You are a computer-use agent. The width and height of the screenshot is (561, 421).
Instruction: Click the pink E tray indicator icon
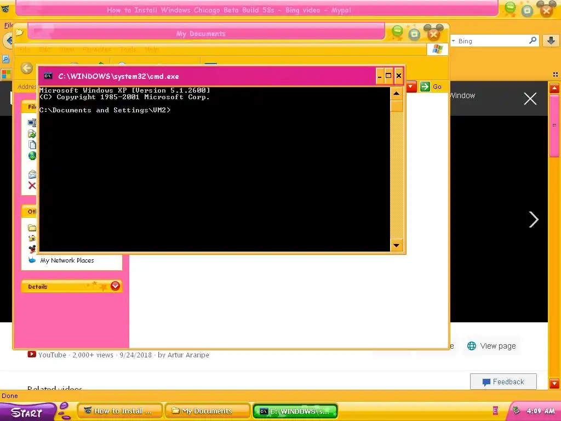tap(495, 411)
